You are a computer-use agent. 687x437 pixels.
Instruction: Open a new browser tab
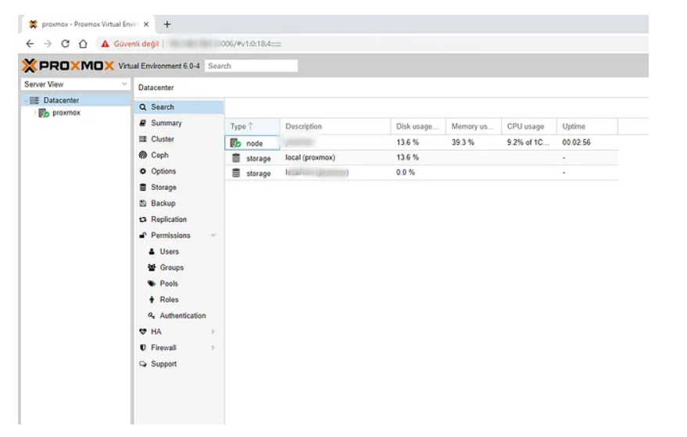pos(167,24)
